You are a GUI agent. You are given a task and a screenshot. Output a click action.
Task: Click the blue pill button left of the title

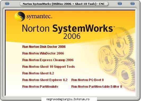(x=7, y=4)
